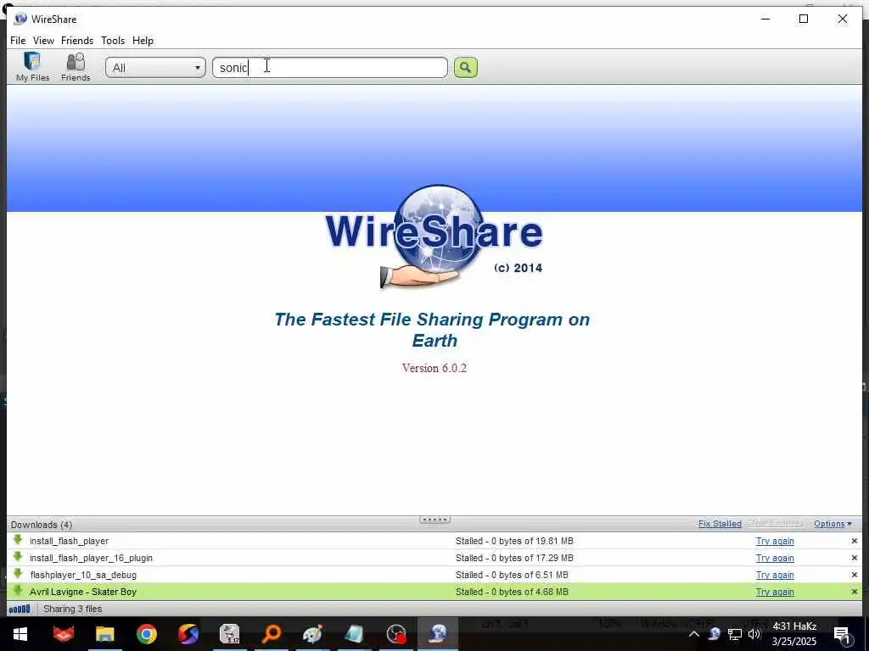The height and width of the screenshot is (651, 869).
Task: Click the Fix Stalled link
Action: pyautogui.click(x=720, y=524)
